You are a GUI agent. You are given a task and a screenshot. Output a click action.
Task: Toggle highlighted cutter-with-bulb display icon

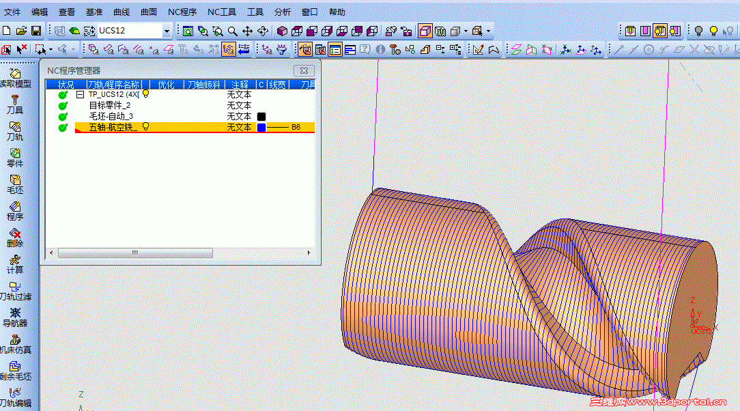[x=659, y=31]
